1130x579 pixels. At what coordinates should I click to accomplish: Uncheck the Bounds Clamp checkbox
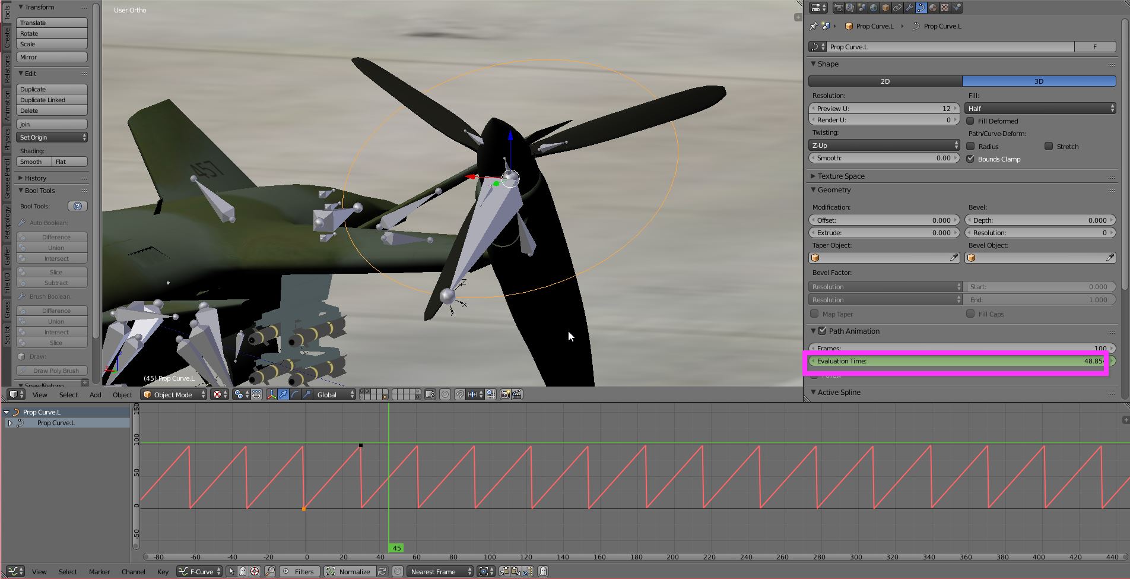(x=970, y=159)
